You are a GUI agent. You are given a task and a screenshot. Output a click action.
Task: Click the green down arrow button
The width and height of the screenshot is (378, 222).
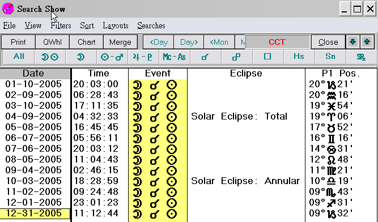tap(352, 42)
